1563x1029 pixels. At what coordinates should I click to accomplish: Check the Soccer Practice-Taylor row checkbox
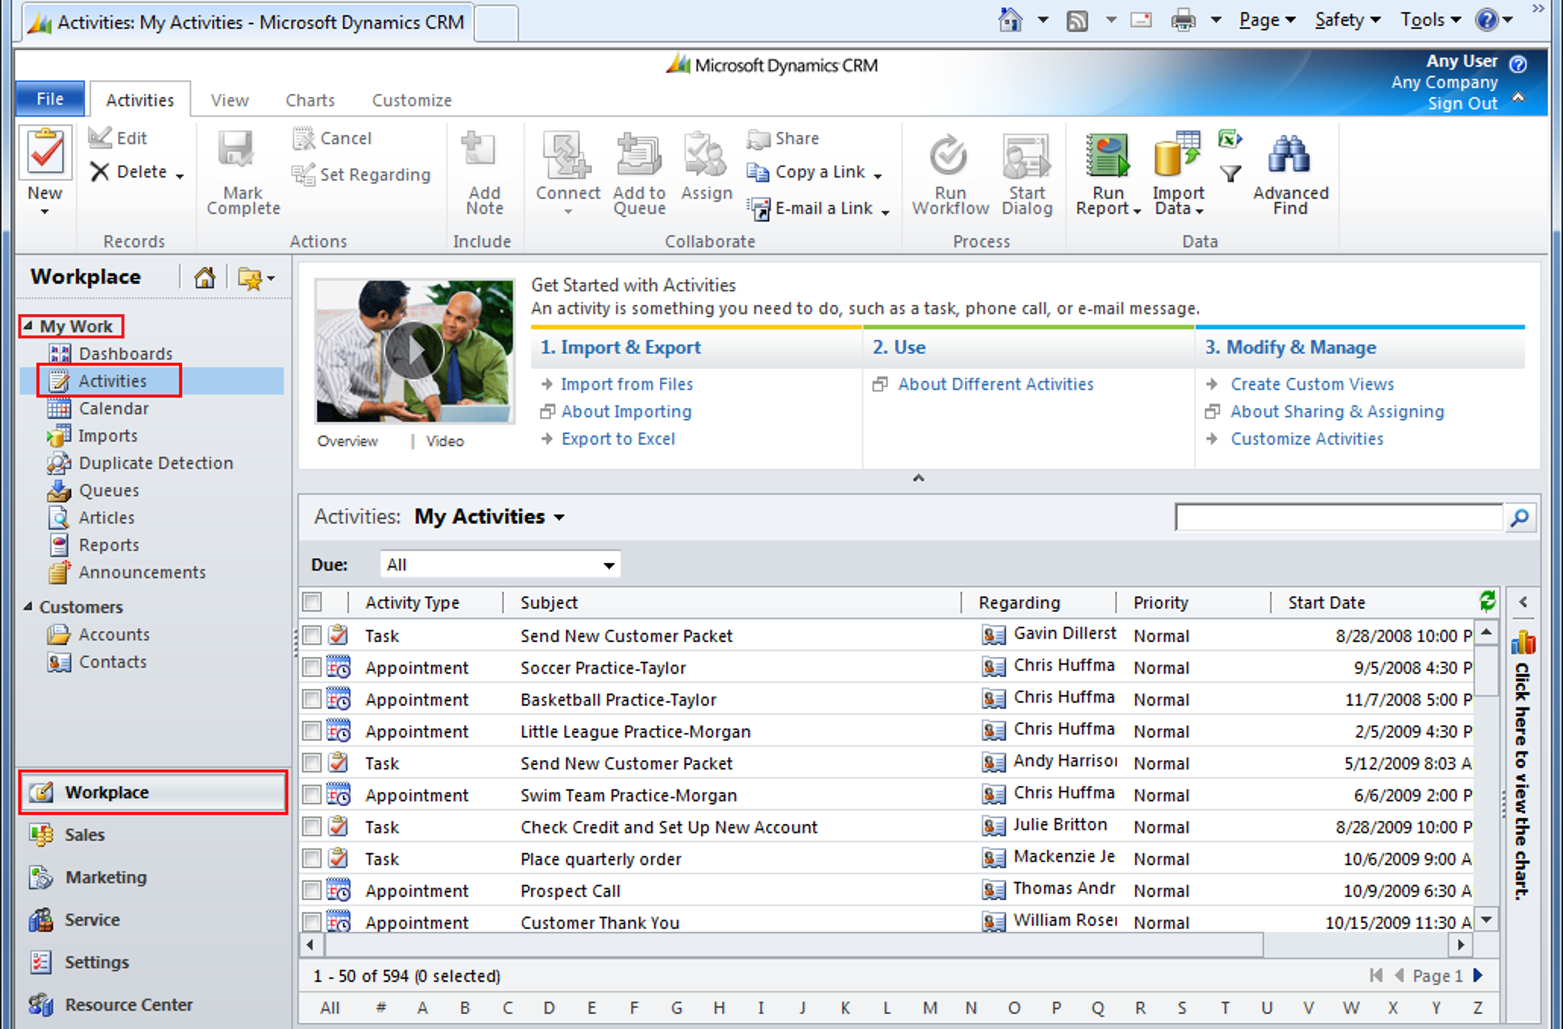pyautogui.click(x=312, y=668)
